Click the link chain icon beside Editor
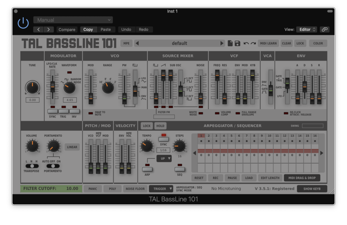Viewport: 347px width, 225px height. pos(324,29)
